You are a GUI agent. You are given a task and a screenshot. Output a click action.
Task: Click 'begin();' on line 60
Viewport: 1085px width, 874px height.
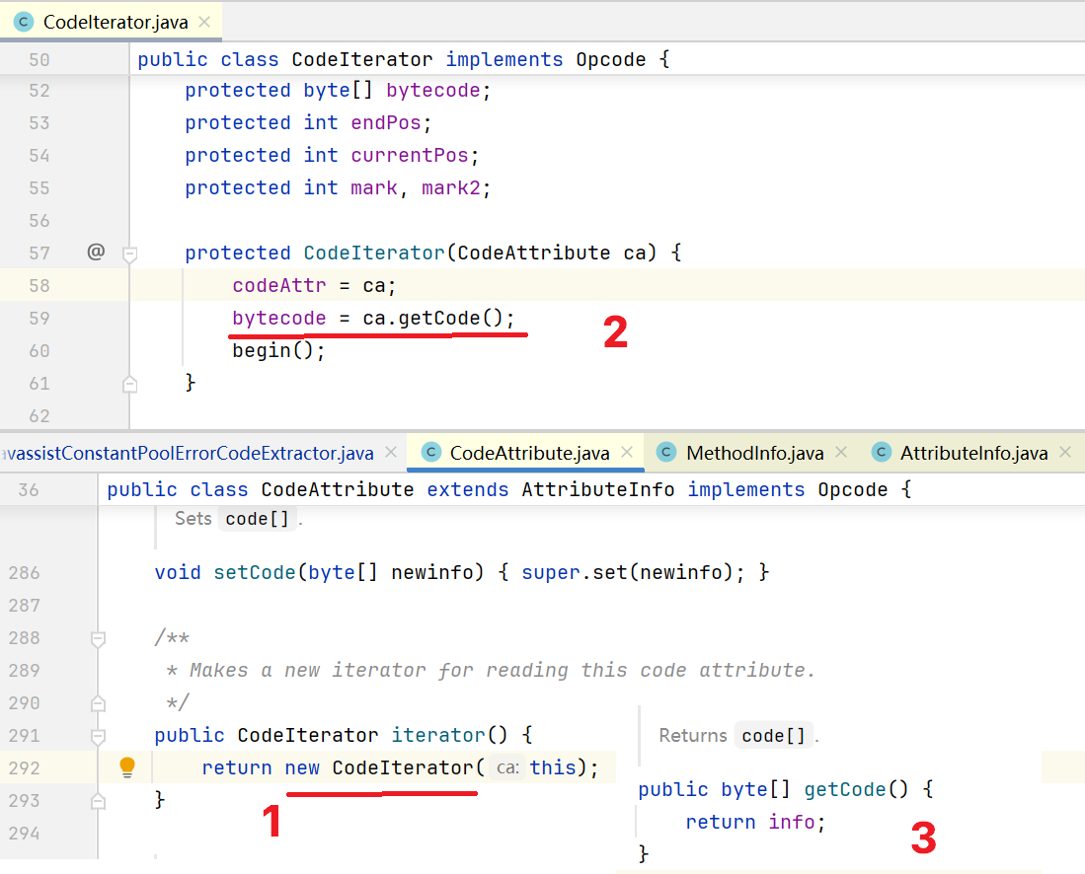(278, 350)
